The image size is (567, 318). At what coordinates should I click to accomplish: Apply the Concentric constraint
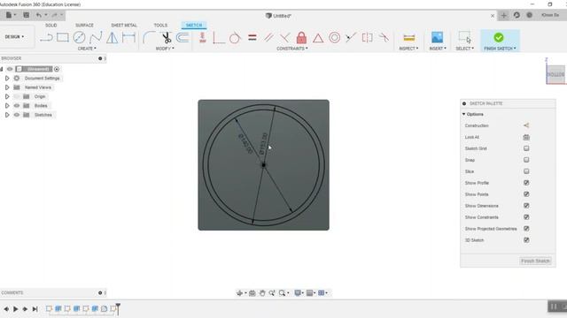pyautogui.click(x=335, y=37)
